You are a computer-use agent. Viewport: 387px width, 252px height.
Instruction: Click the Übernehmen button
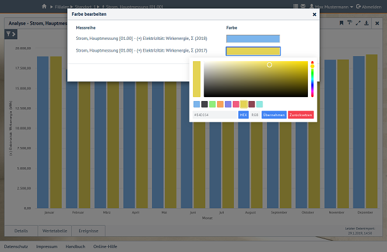point(274,114)
